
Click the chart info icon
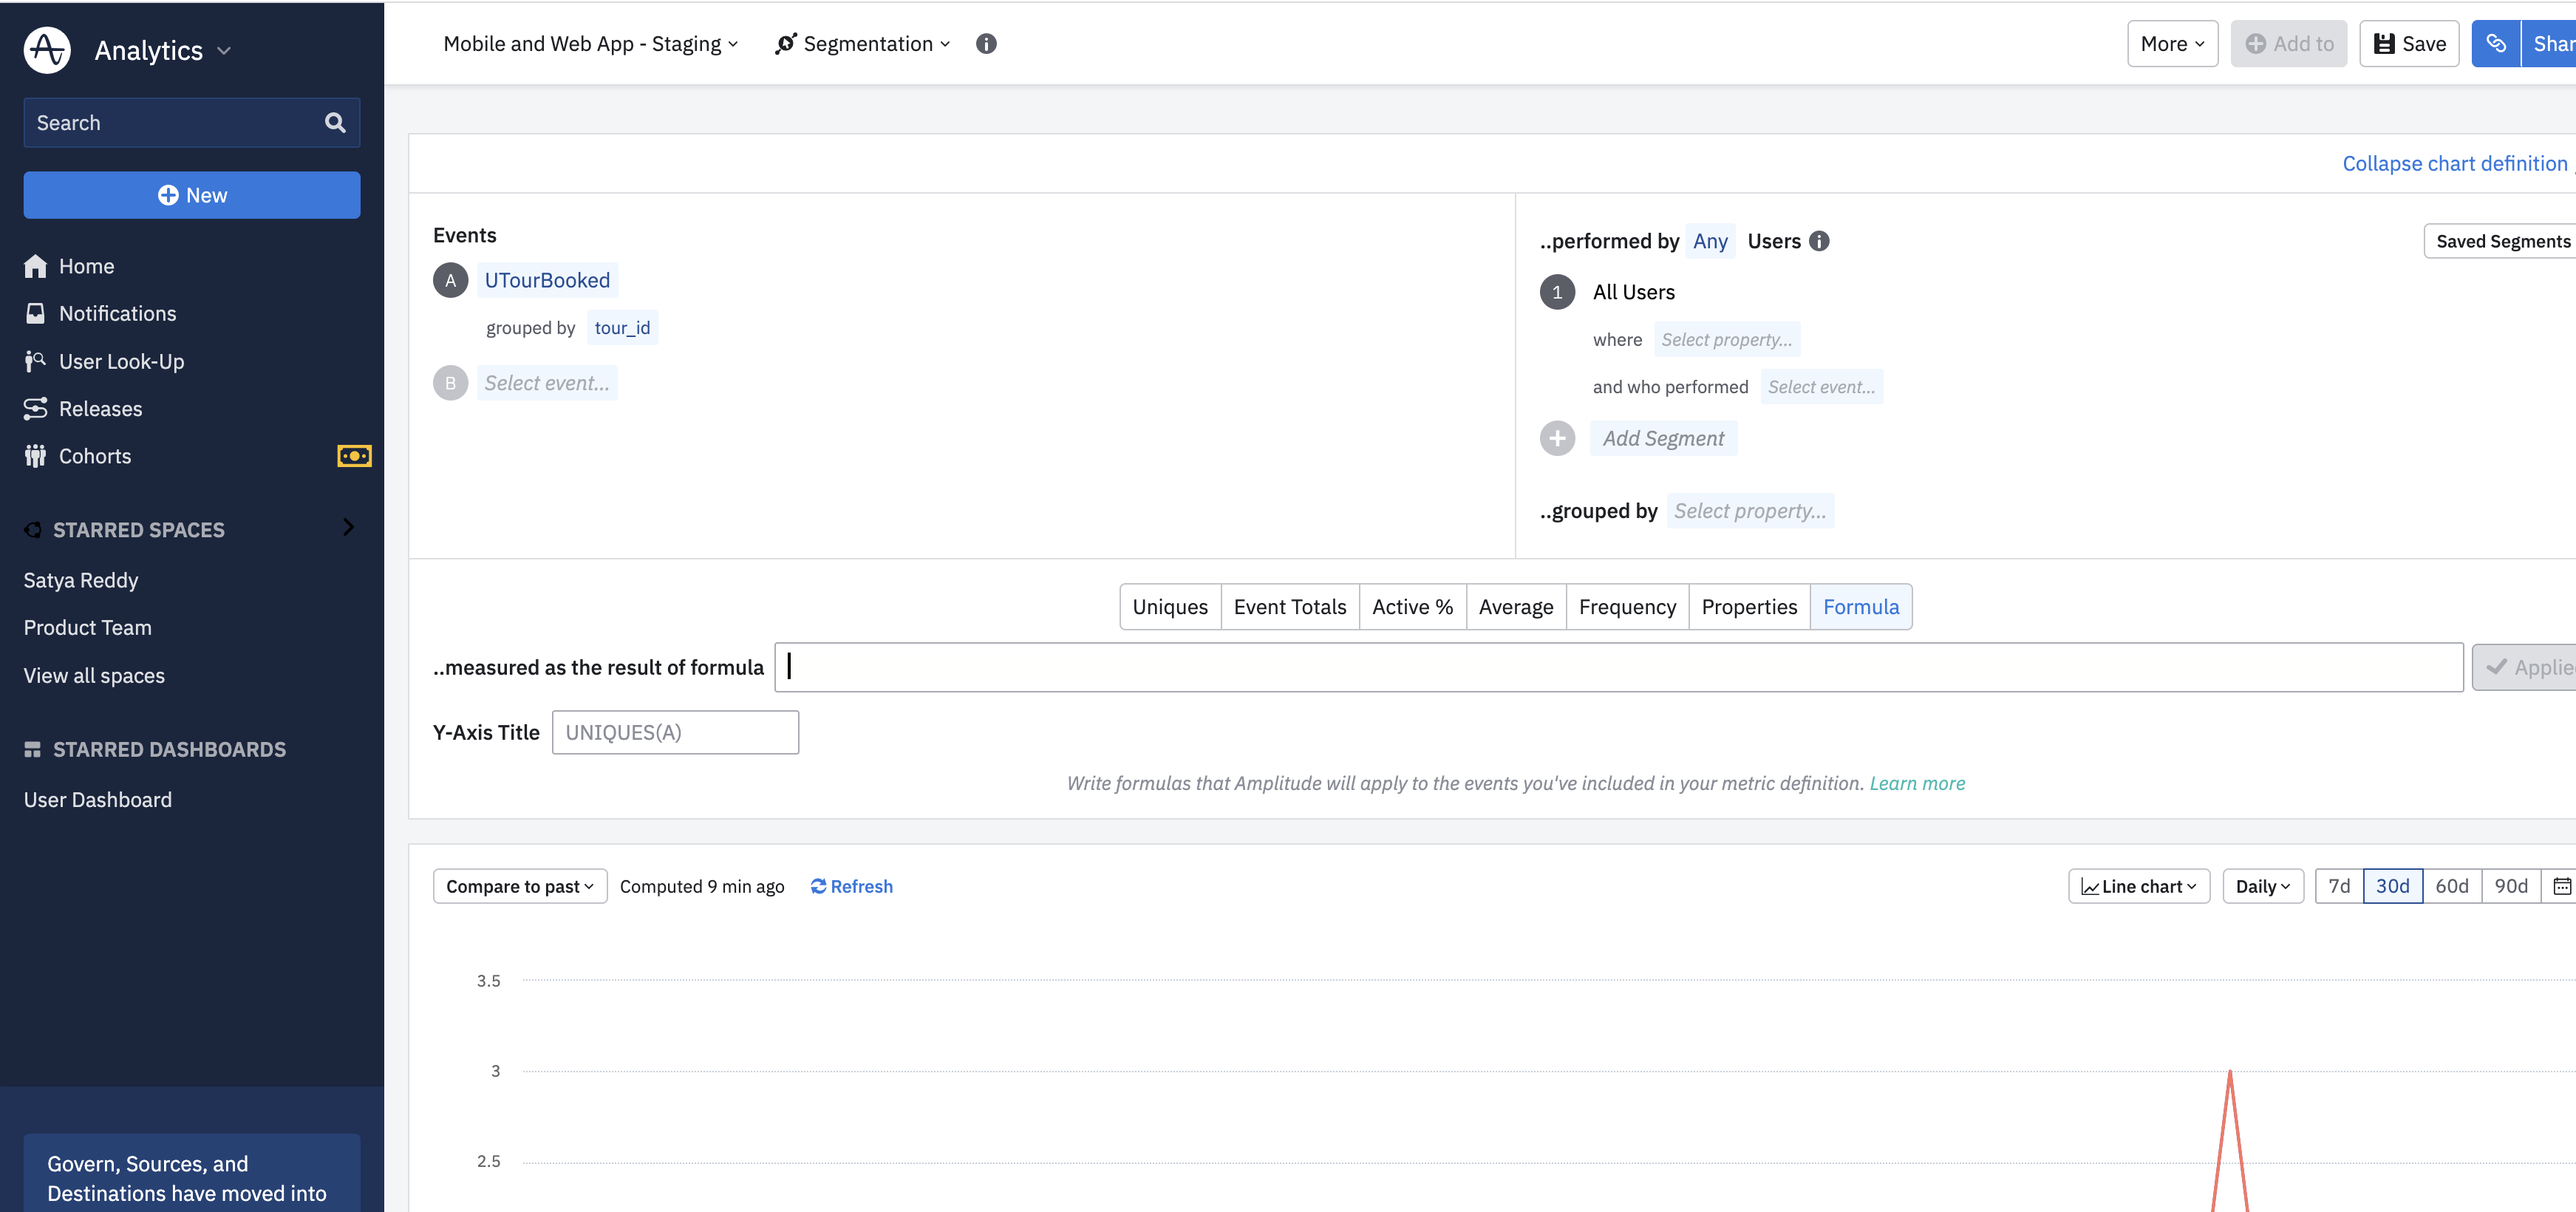point(986,44)
